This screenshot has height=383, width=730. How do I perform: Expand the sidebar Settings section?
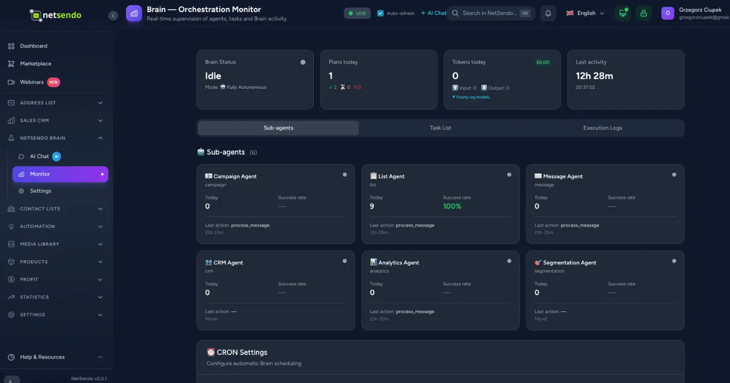click(x=57, y=314)
